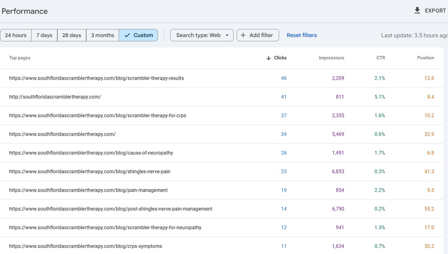Click the 5.1% CTR value

(380, 97)
